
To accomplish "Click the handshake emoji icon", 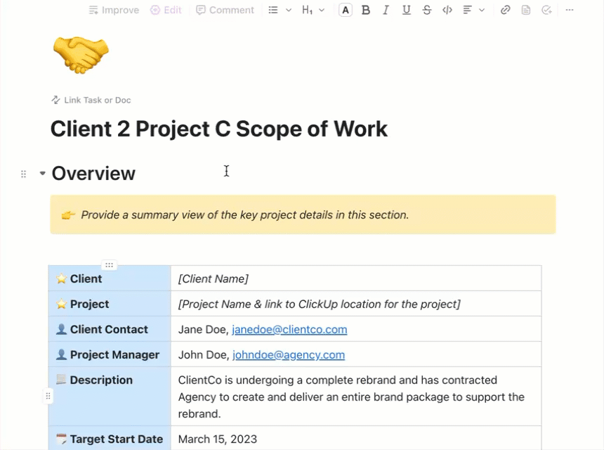I will coord(79,54).
